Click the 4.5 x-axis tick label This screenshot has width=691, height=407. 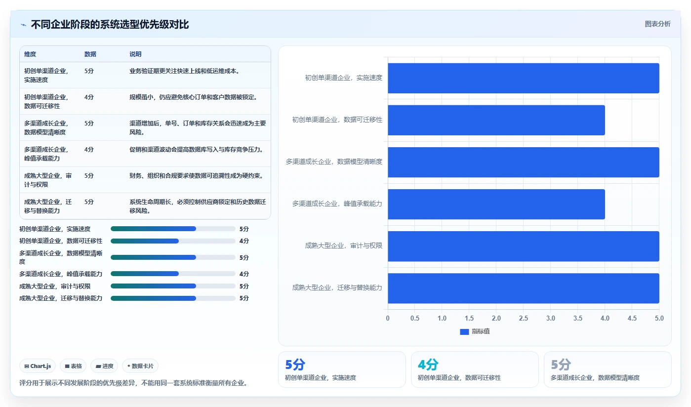[632, 318]
